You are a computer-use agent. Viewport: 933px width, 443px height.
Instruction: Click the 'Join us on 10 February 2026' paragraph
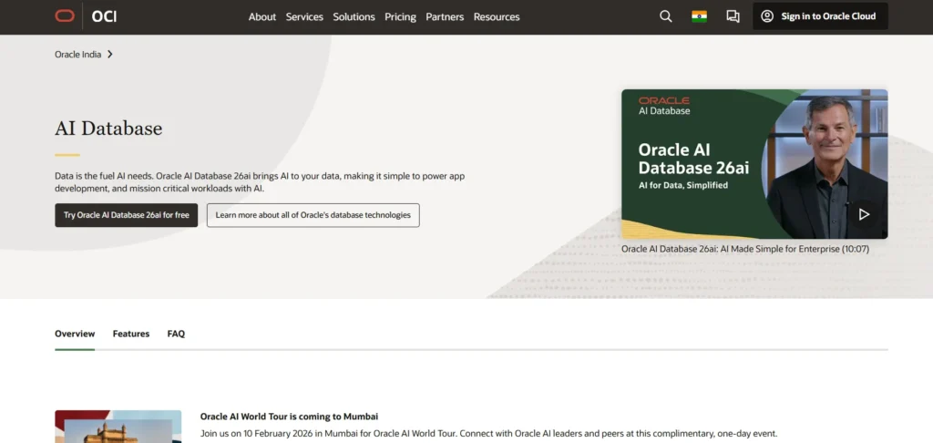coord(488,434)
